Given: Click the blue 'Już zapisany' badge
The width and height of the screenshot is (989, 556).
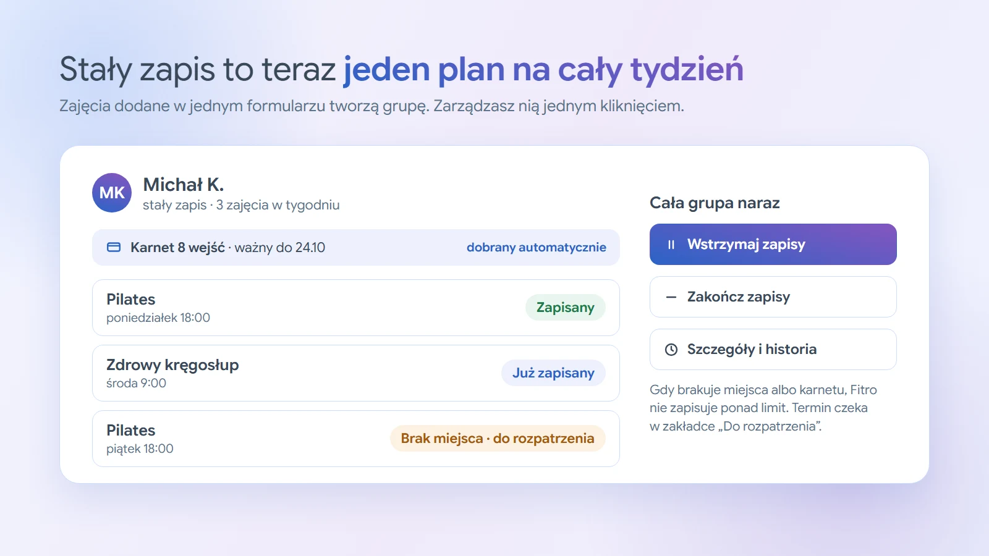Looking at the screenshot, I should (x=553, y=373).
